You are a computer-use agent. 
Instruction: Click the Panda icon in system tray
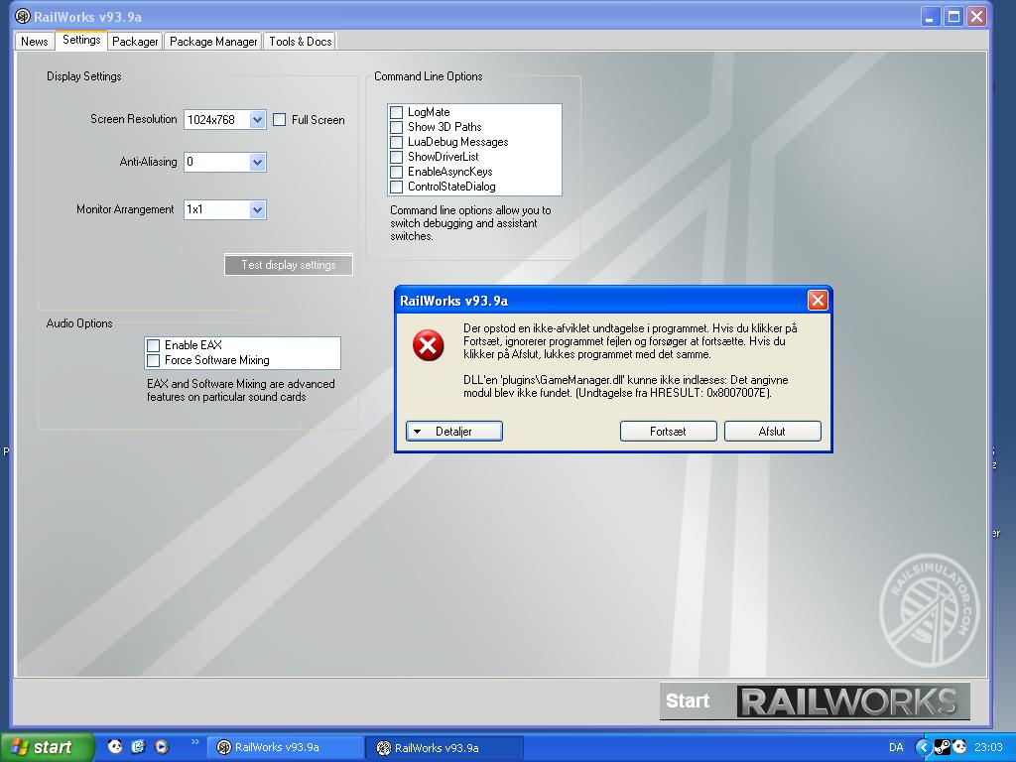click(959, 747)
